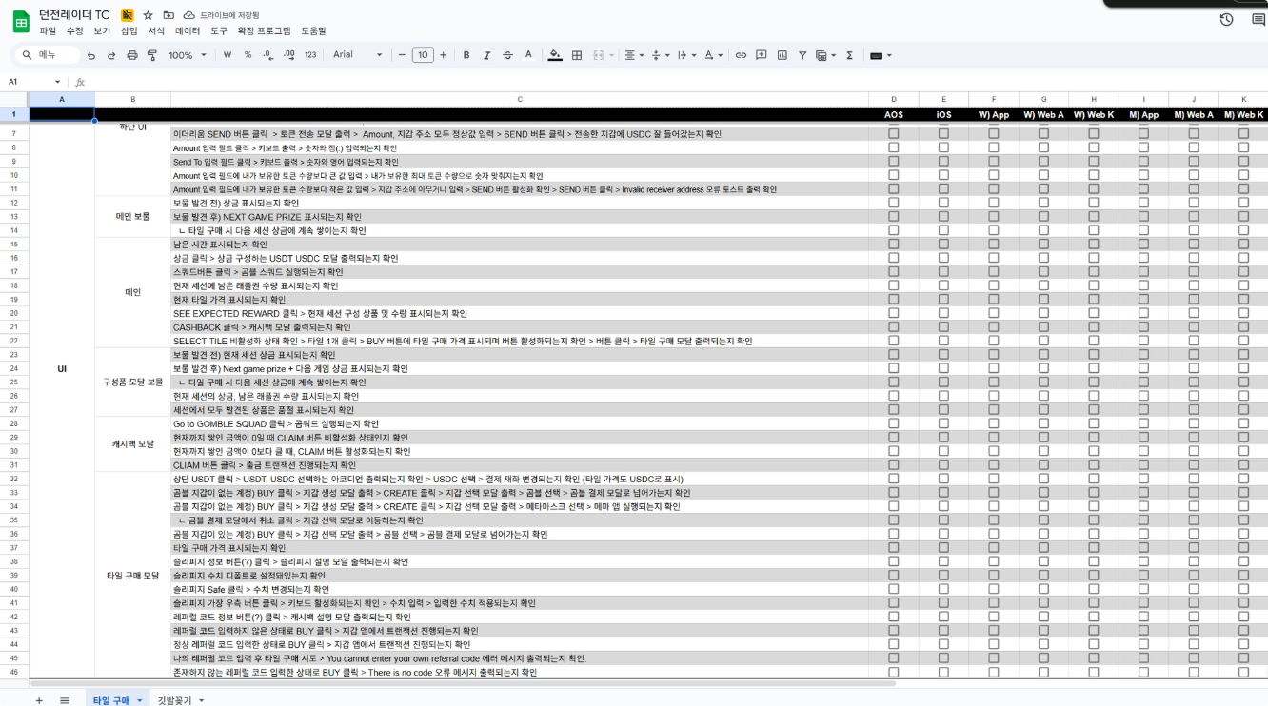Screen dimensions: 1268x706
Task: Click the 123 number format button
Action: (x=310, y=55)
